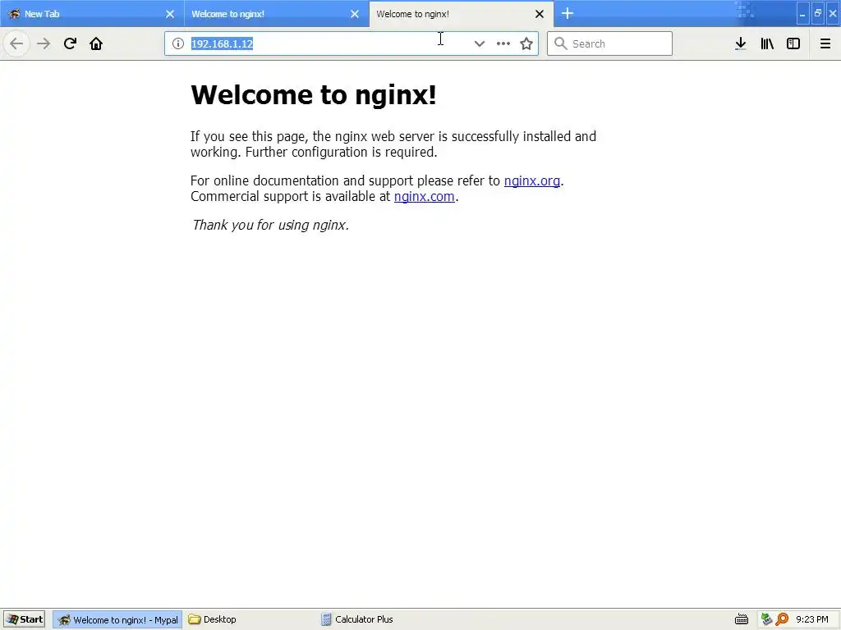This screenshot has width=841, height=630.
Task: Minimize the browser window
Action: 802,13
